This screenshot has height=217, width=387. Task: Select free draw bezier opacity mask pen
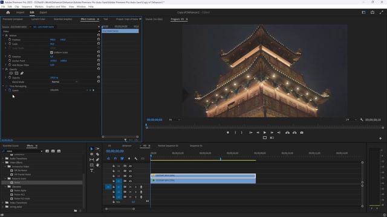pyautogui.click(x=22, y=74)
